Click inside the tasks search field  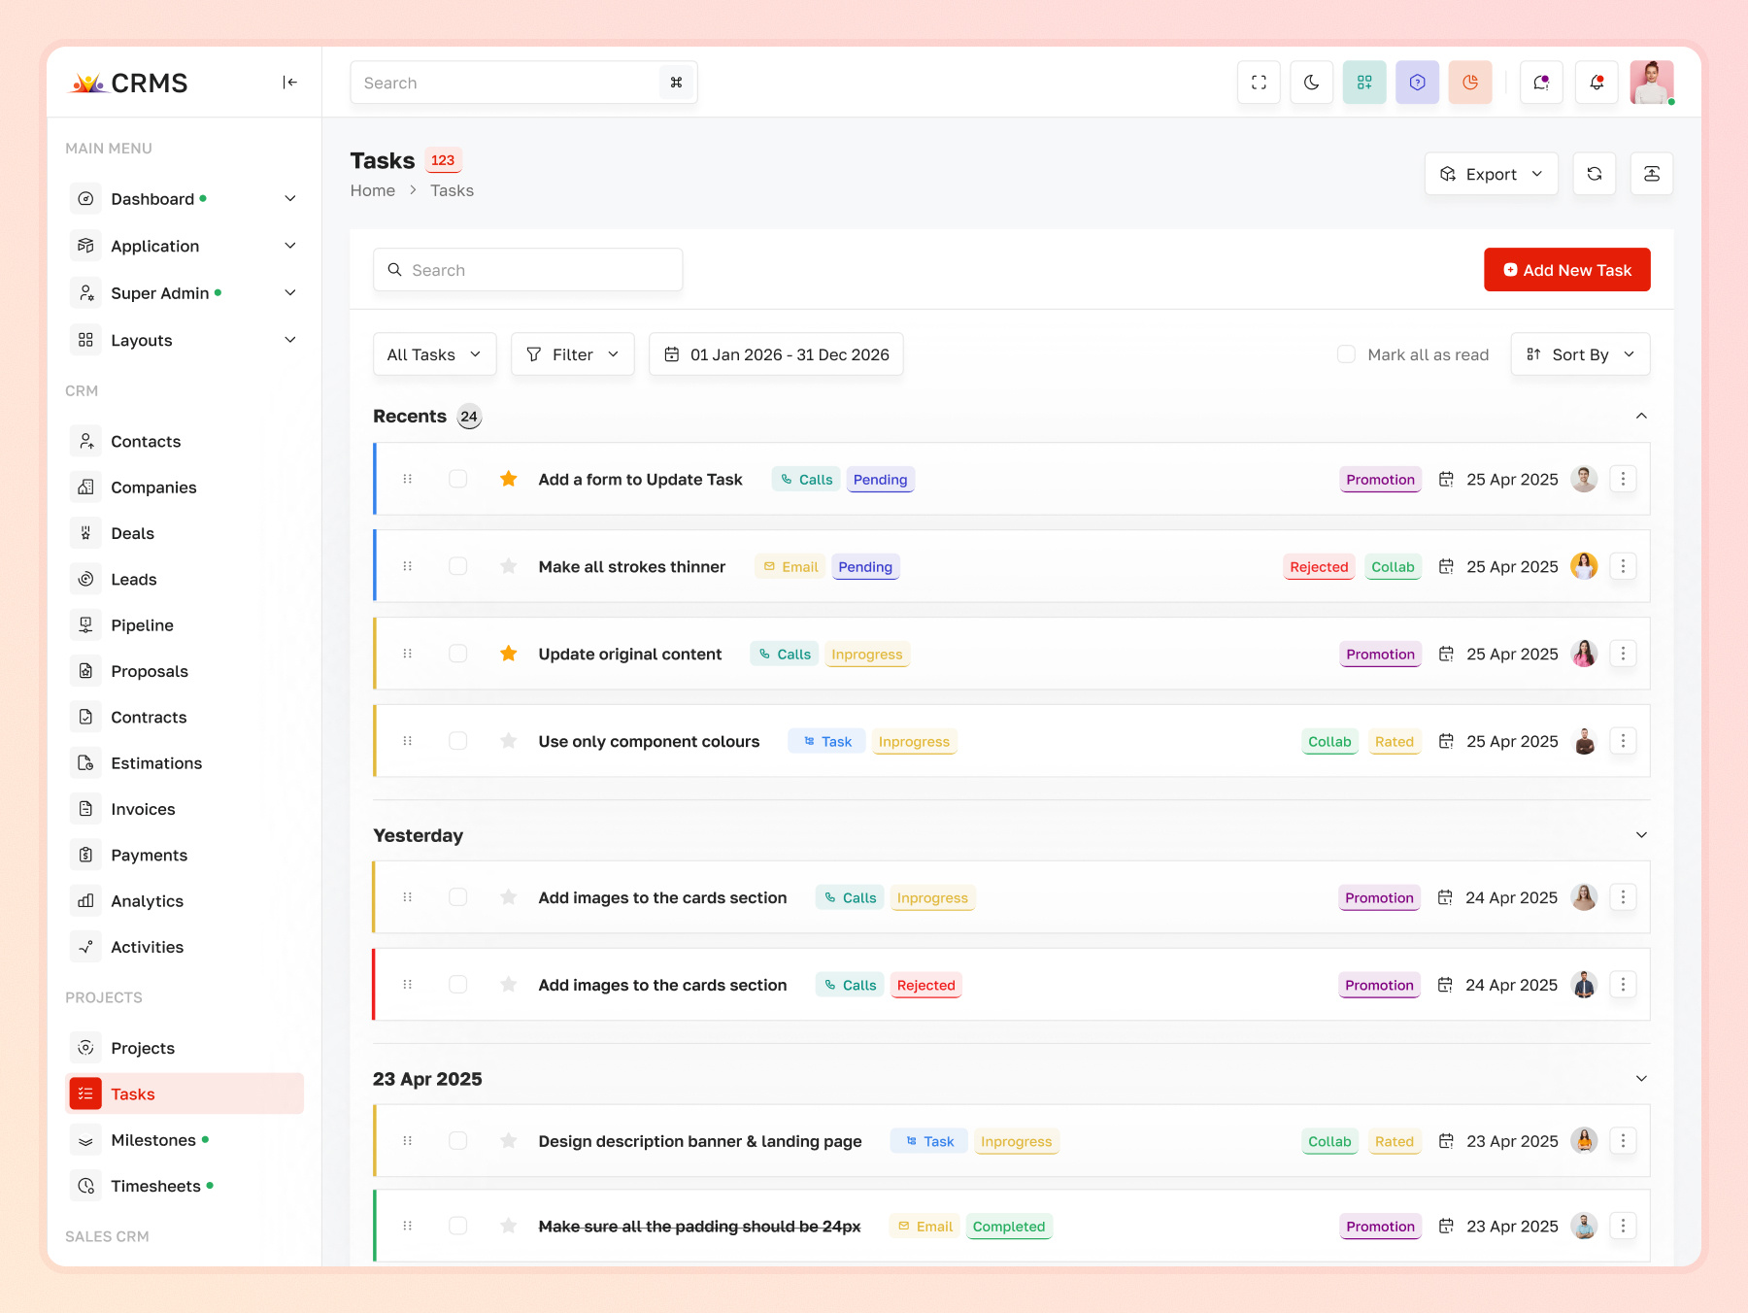527,269
